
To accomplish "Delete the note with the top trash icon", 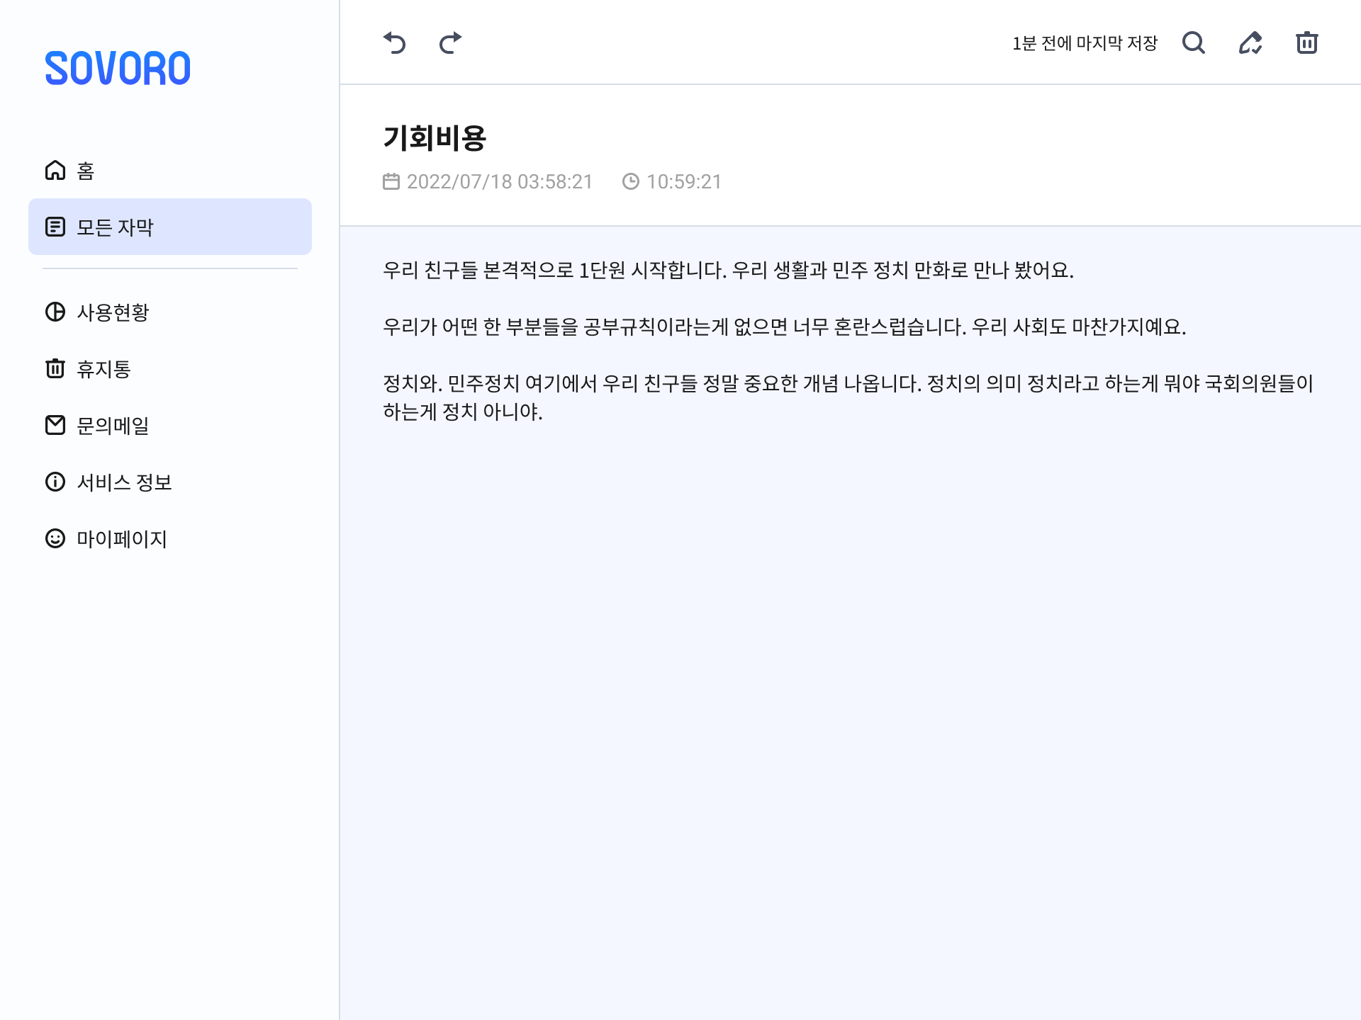I will pos(1306,43).
